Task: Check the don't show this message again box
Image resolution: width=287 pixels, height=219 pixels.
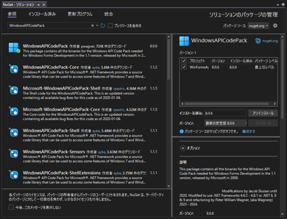Action: (x=11, y=207)
